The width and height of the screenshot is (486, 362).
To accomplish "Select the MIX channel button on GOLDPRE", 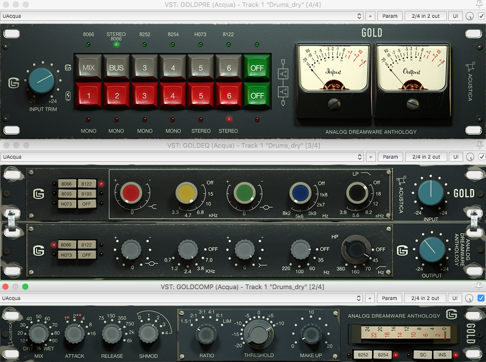I will [x=88, y=67].
